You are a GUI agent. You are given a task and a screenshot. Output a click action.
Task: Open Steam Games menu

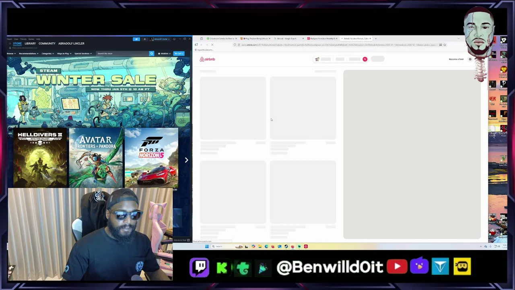point(31,39)
